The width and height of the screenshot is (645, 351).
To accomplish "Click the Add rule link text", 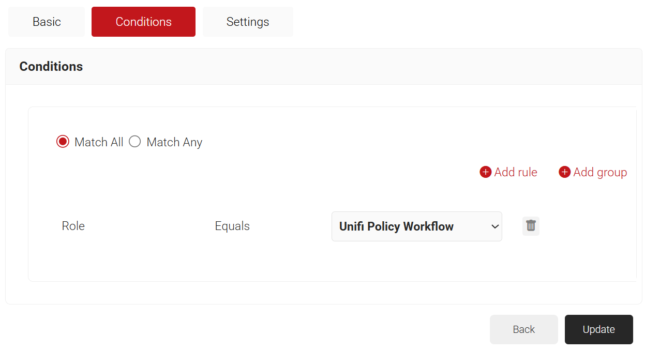I will pos(516,172).
